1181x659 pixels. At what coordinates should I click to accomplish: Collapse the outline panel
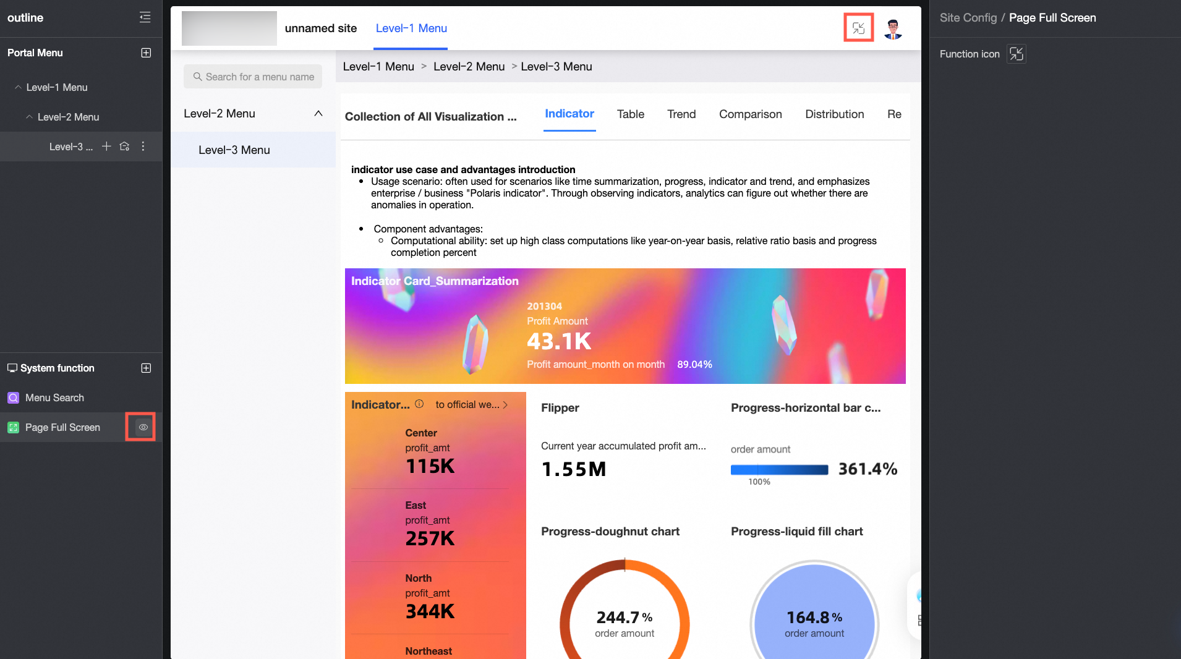145,17
